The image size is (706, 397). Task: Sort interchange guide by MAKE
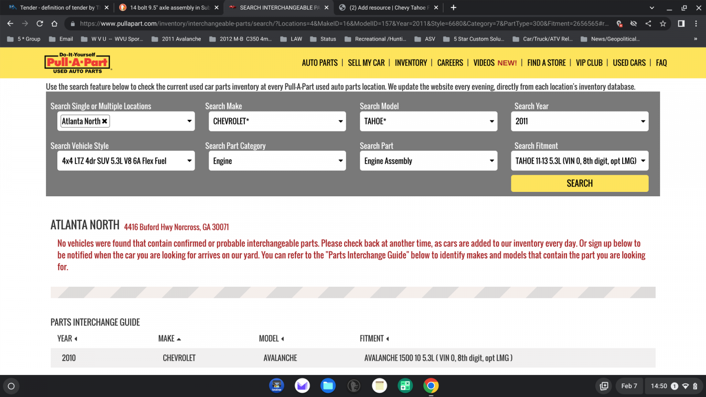pos(169,338)
